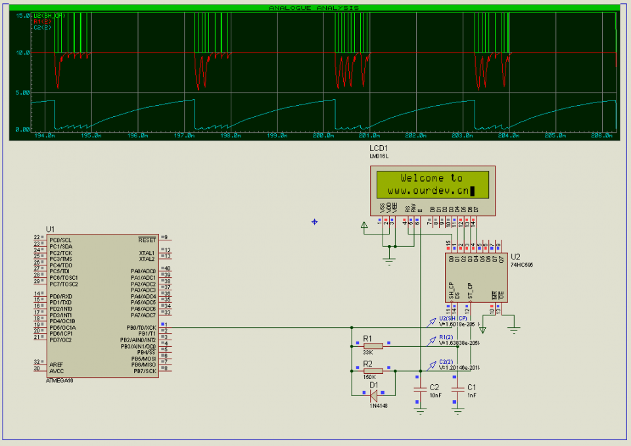The width and height of the screenshot is (631, 446).
Task: Click the 74HC595 shift register U2
Action: (x=473, y=277)
